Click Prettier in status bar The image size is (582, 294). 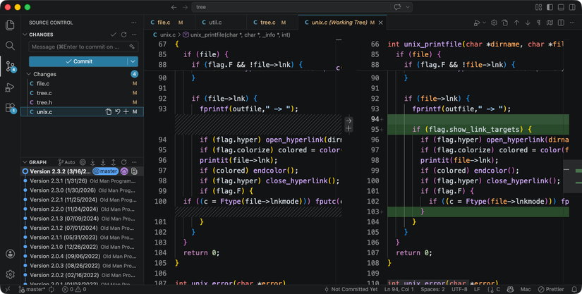pyautogui.click(x=551, y=289)
